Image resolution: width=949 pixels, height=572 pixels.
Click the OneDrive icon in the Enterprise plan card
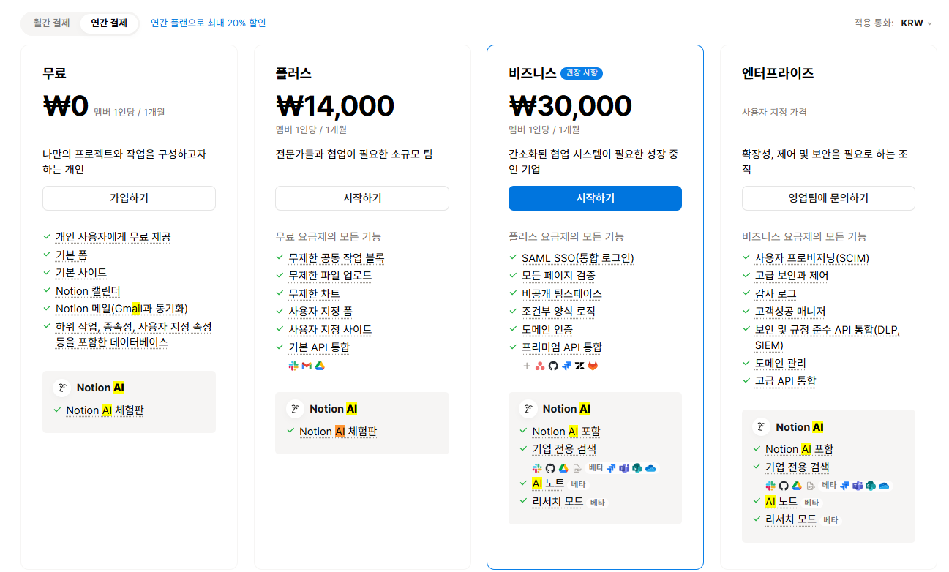(883, 486)
